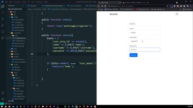Open Remove Vivo bookmark in bookmarks bar
The width and height of the screenshot is (193, 108).
143,9
